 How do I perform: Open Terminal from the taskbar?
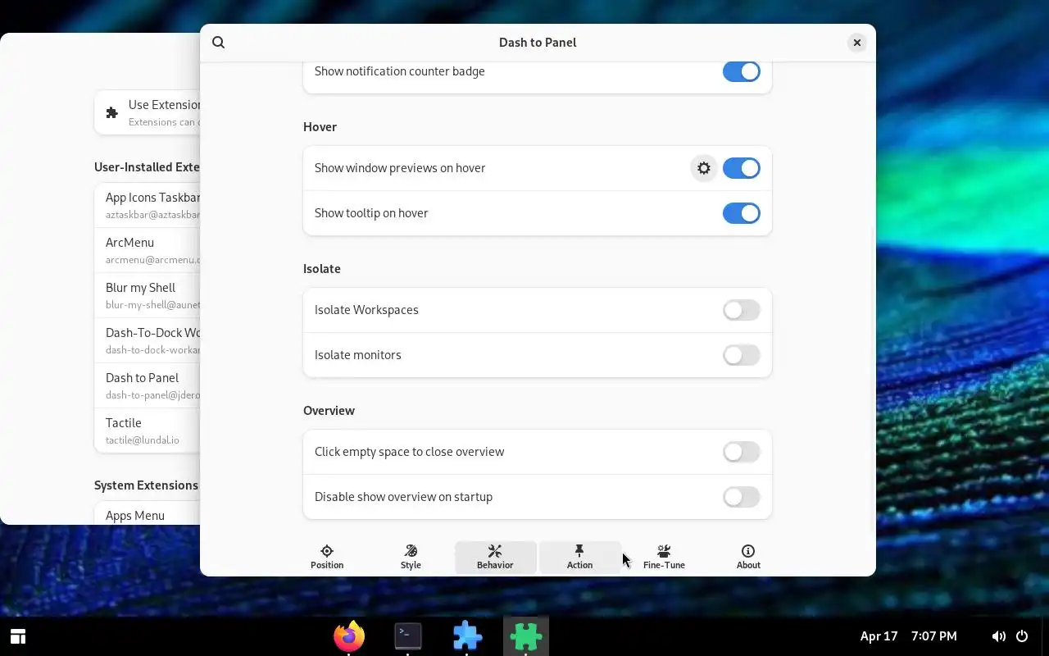(408, 635)
